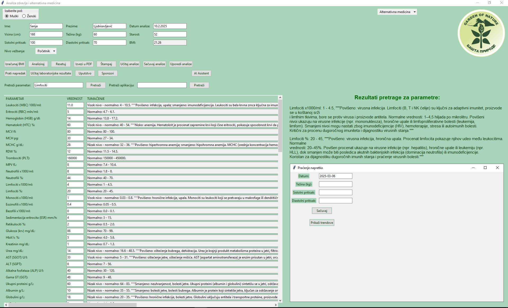Click the Analiziraj button
Screen dimensions: 508x308
tap(38, 64)
